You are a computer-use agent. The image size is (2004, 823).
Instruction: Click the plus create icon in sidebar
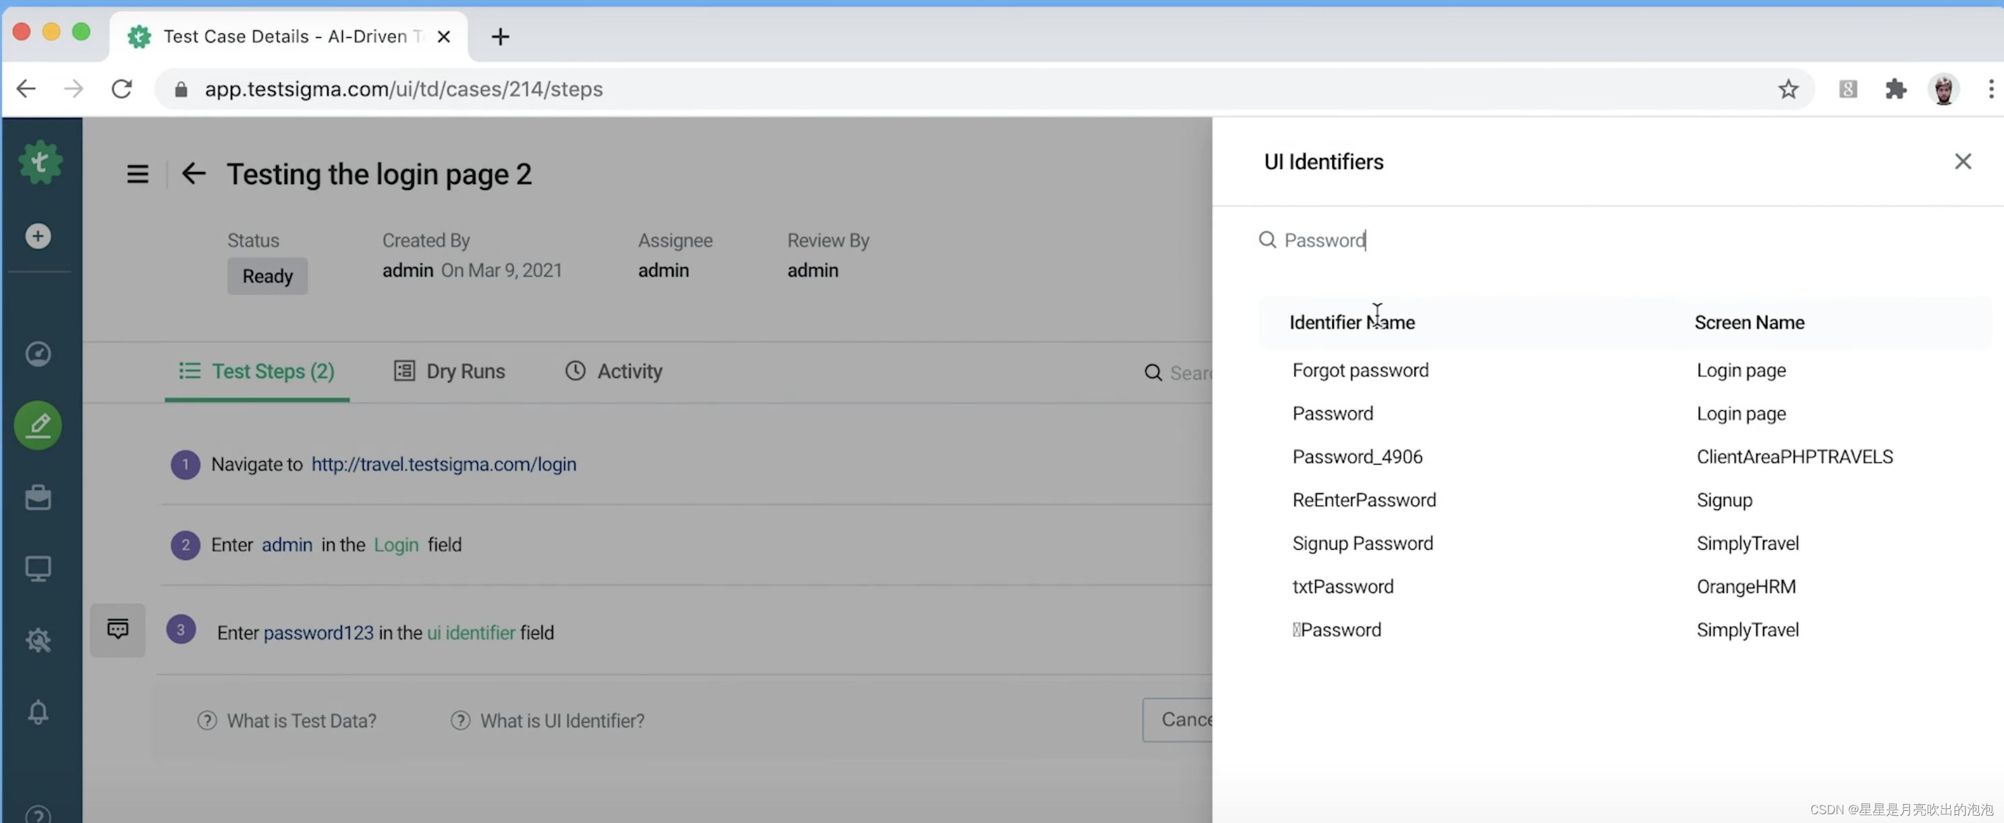[38, 235]
